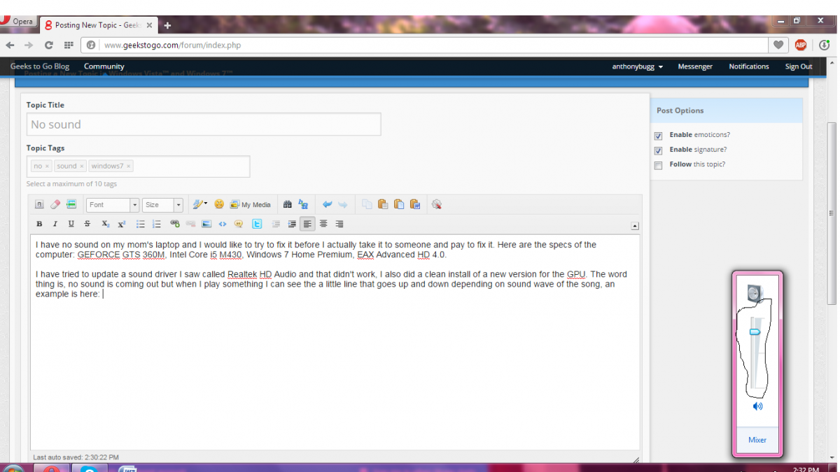
Task: Open Speed Dial grid icon
Action: click(x=69, y=45)
